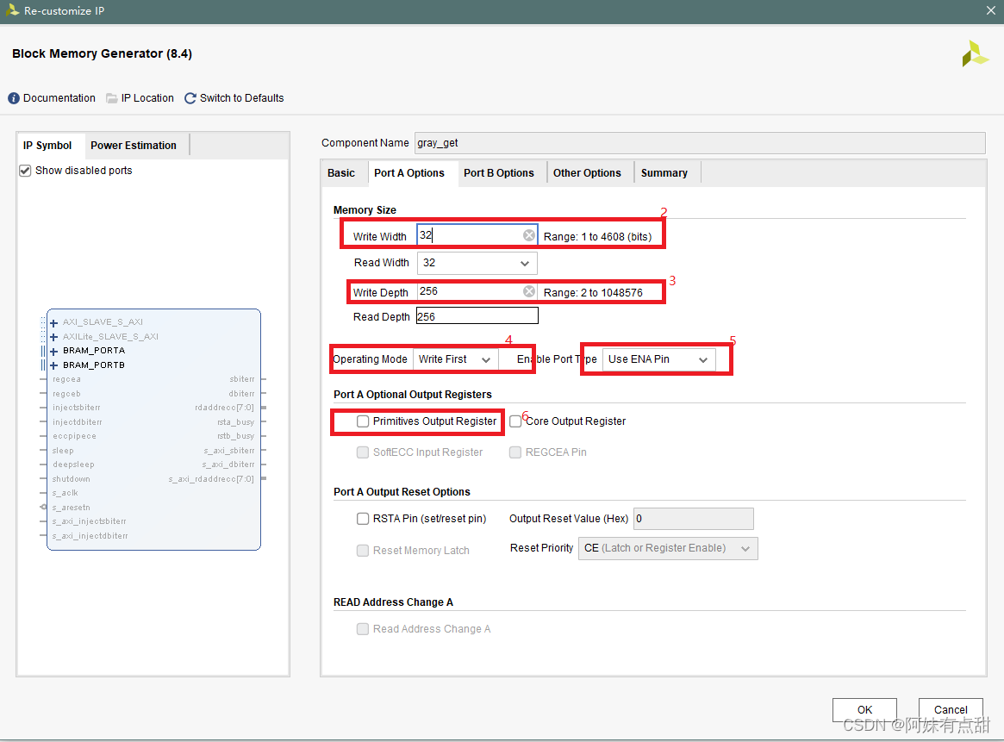Click the Component Name field

(x=700, y=143)
